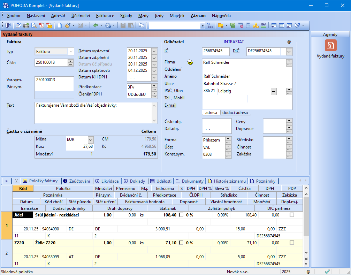Toggle the S checkbox for Stůl jídelní row
This screenshot has height=275, width=351.
[x=181, y=215]
